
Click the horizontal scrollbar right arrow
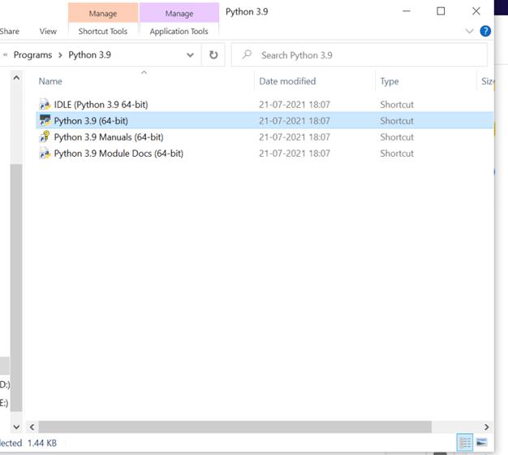(486, 427)
